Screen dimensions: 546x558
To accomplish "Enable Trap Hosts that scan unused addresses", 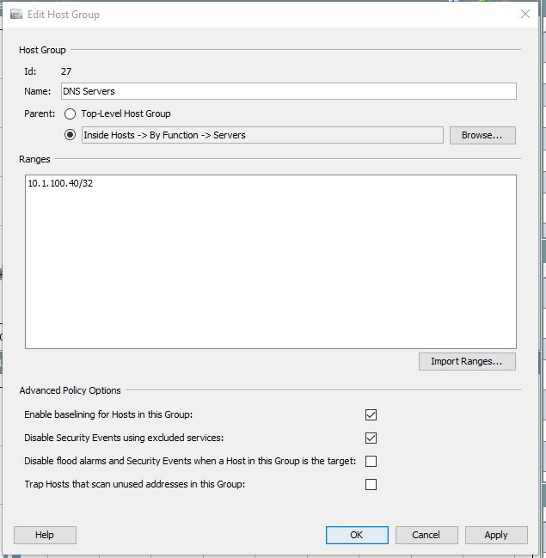I will pos(371,484).
